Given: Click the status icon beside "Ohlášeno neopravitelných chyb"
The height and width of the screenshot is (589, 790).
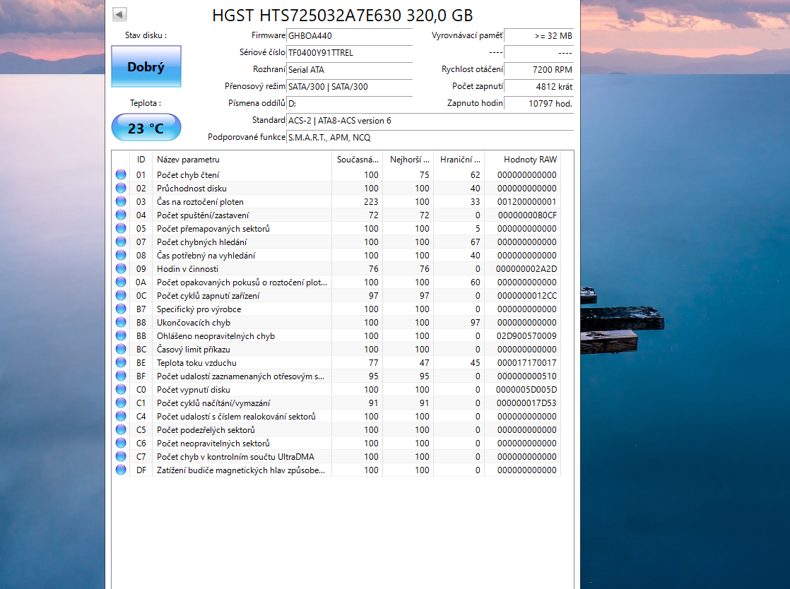Looking at the screenshot, I should (x=120, y=335).
